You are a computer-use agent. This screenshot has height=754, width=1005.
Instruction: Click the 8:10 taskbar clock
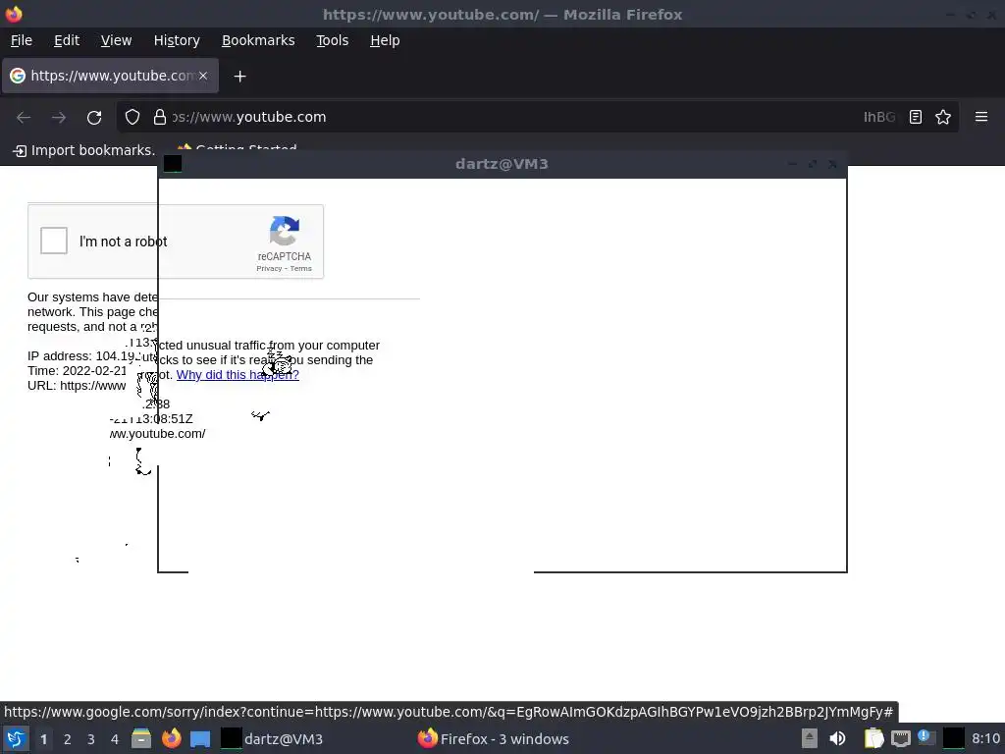[x=985, y=738]
